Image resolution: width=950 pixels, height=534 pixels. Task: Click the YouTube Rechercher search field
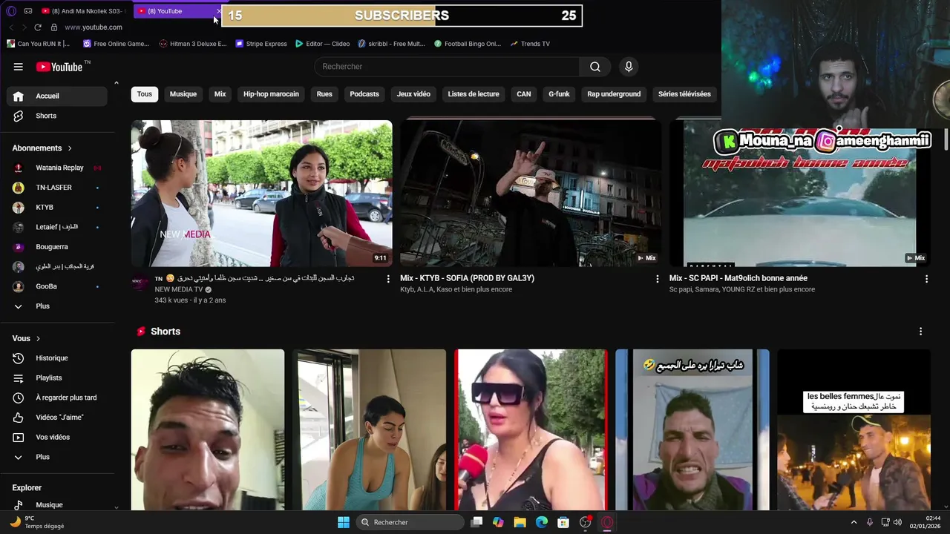coord(447,67)
